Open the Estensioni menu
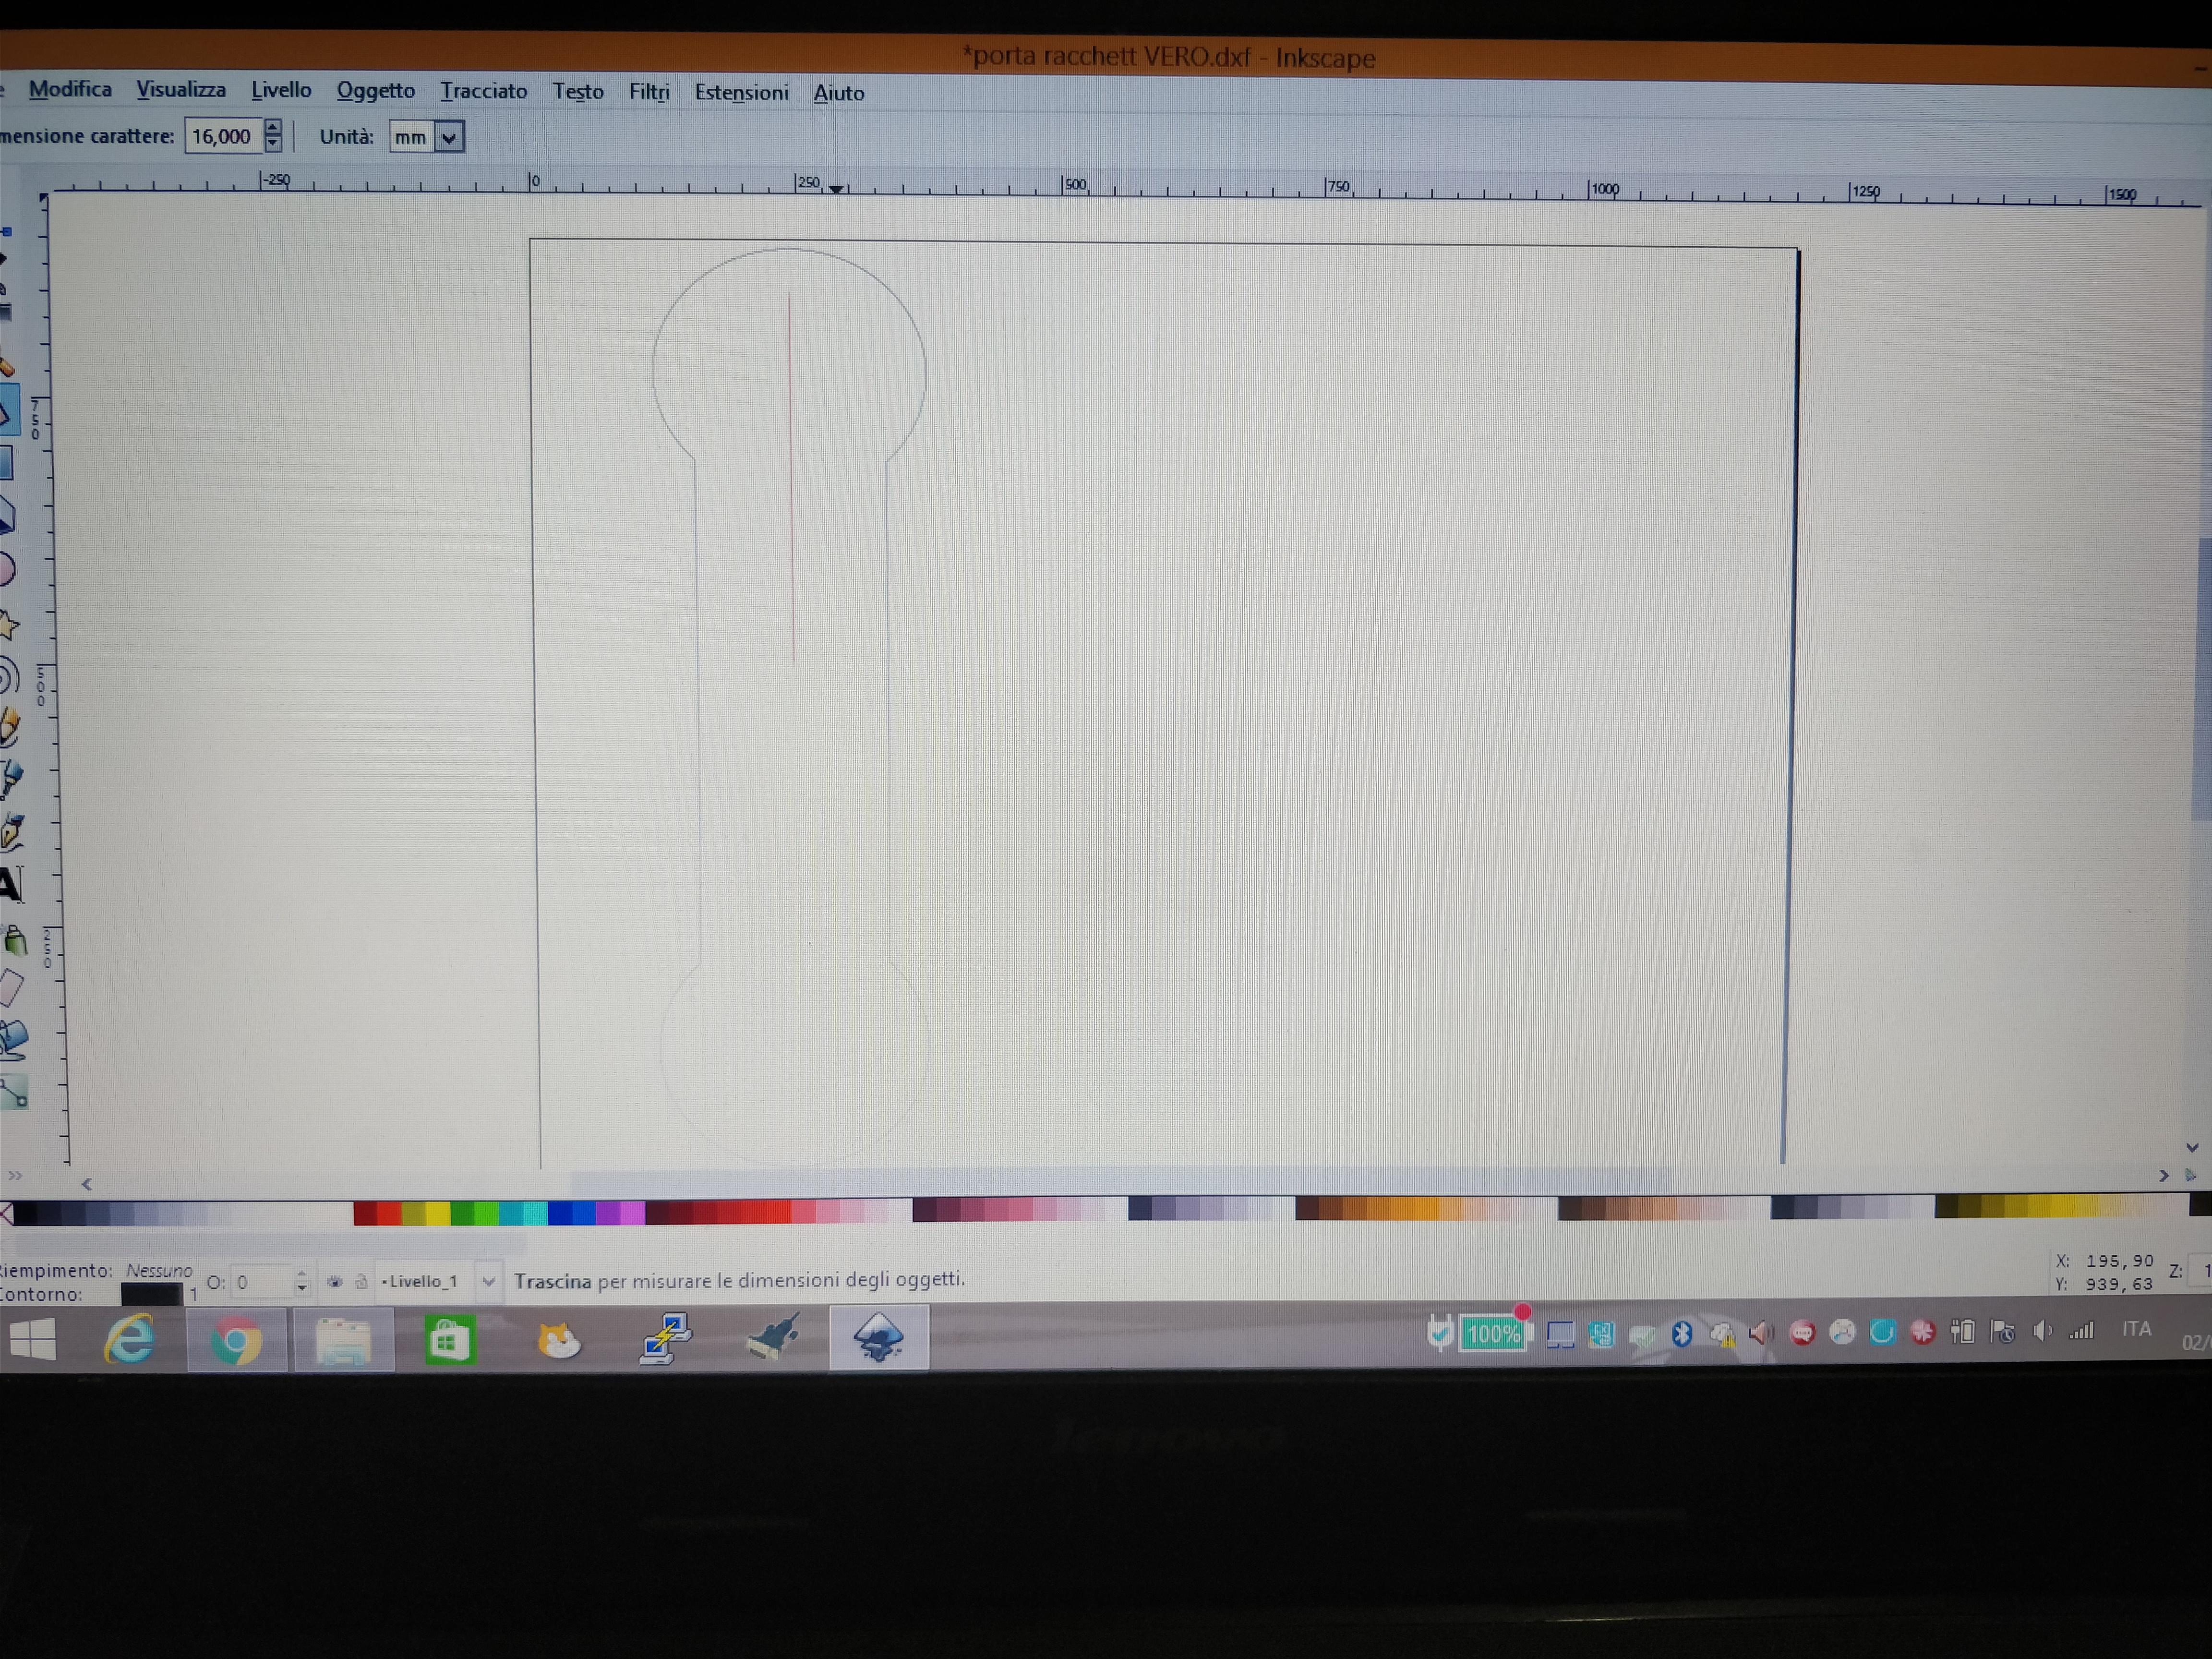The height and width of the screenshot is (1659, 2212). (x=741, y=93)
